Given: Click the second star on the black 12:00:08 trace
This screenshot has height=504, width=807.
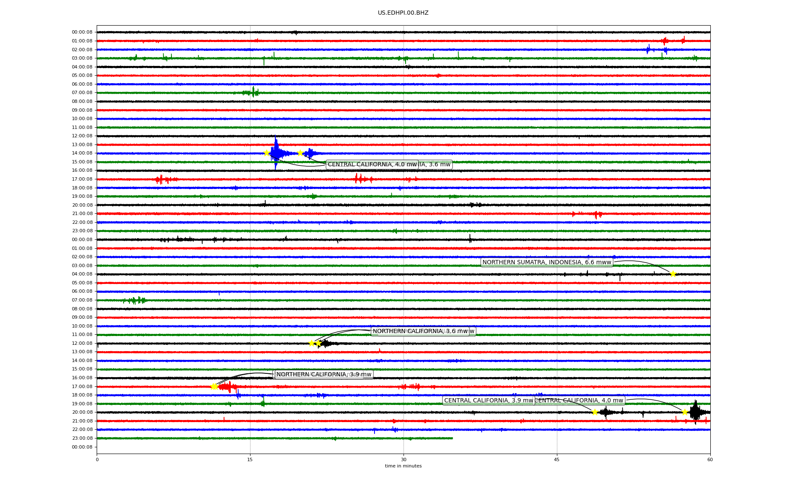Looking at the screenshot, I should (318, 343).
